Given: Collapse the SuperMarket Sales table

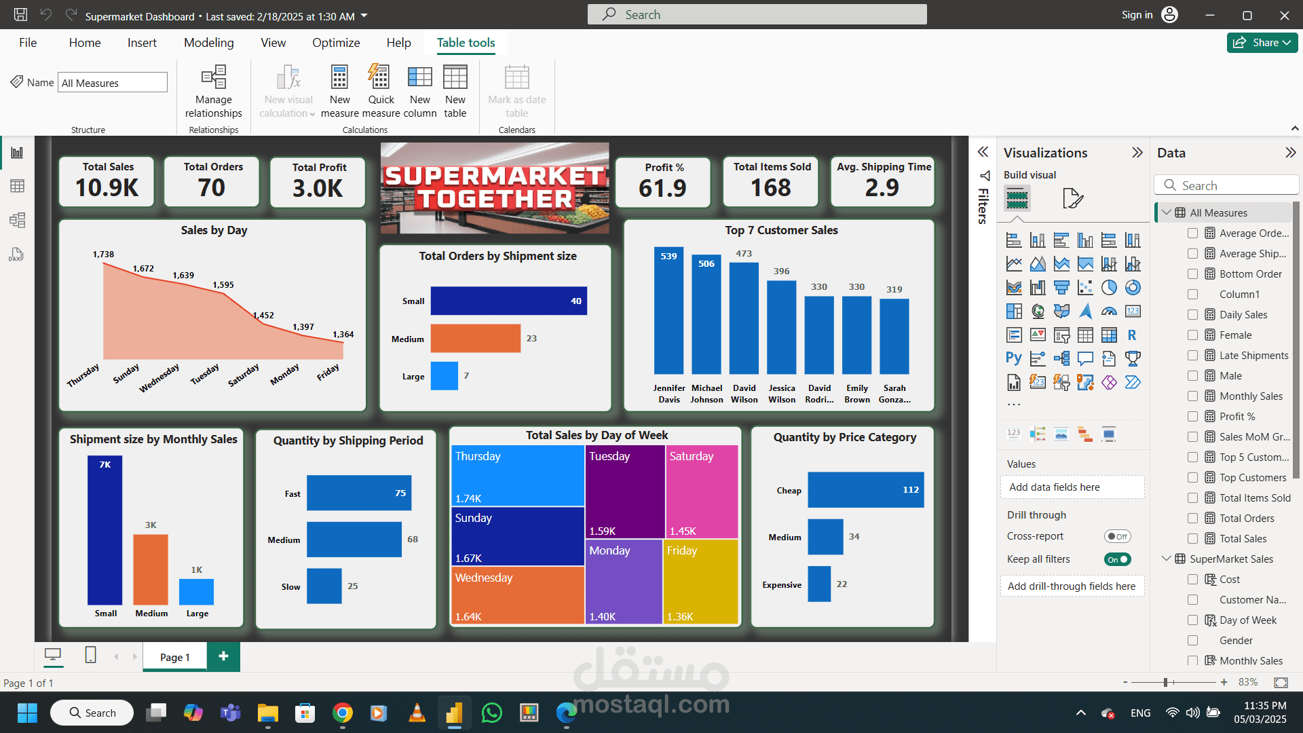Looking at the screenshot, I should (x=1166, y=559).
